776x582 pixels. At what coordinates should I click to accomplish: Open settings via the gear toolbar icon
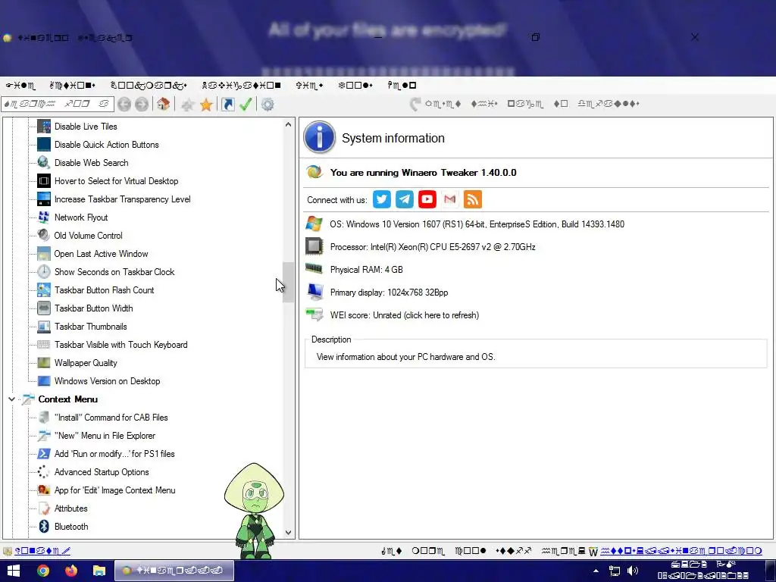[x=268, y=105]
